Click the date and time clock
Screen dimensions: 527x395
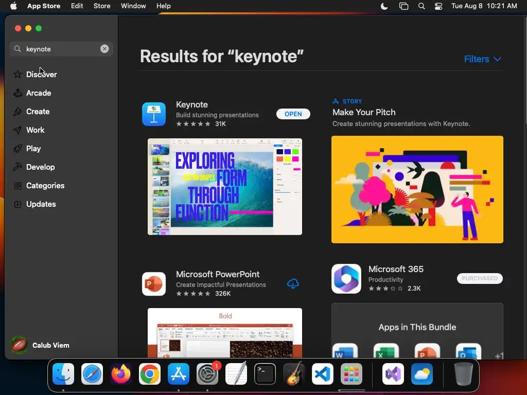pos(484,6)
